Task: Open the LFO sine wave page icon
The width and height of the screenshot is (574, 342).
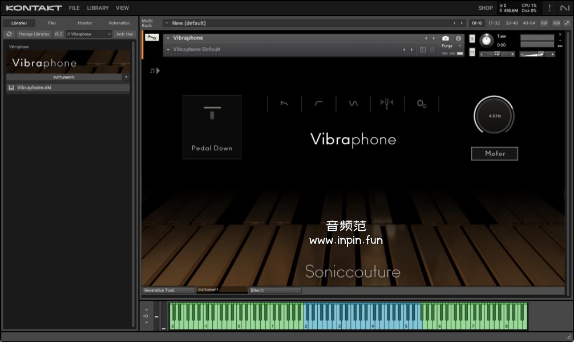Action: point(353,104)
